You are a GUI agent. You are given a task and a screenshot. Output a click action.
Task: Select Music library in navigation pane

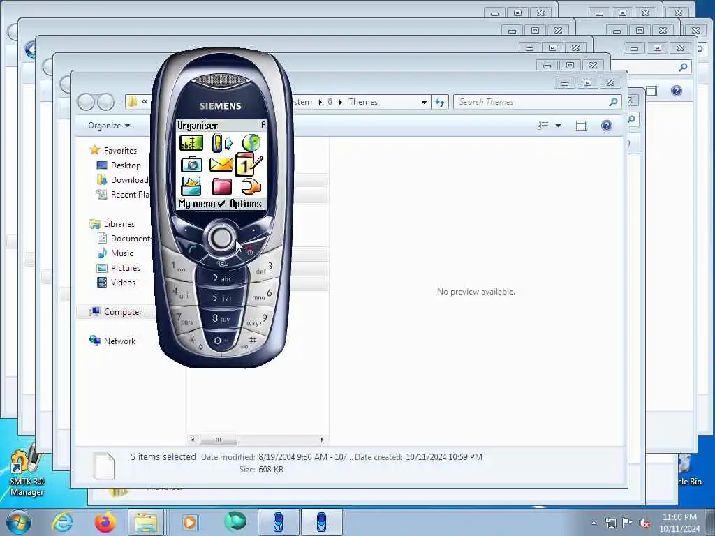[121, 253]
